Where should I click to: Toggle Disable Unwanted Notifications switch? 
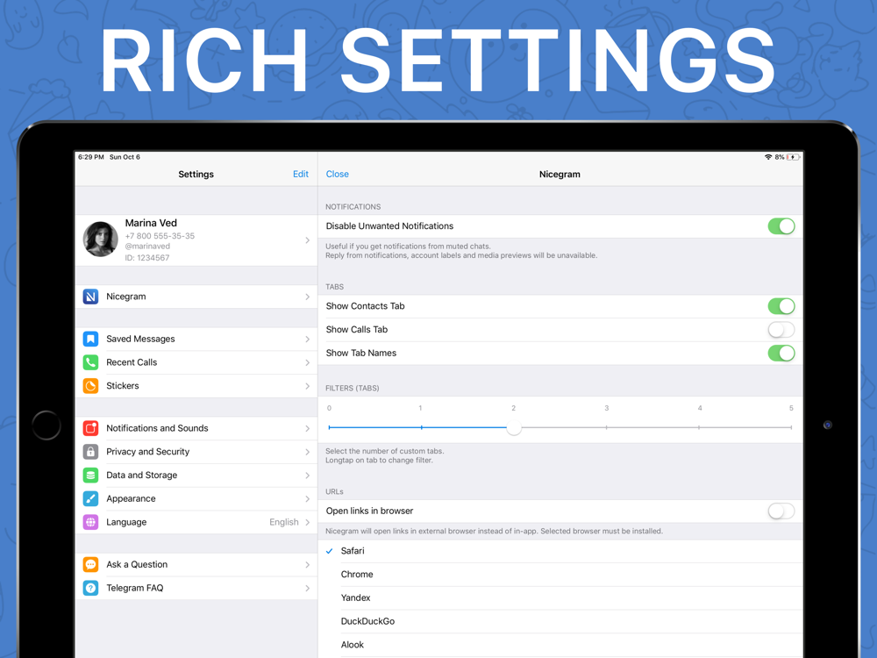pos(781,226)
